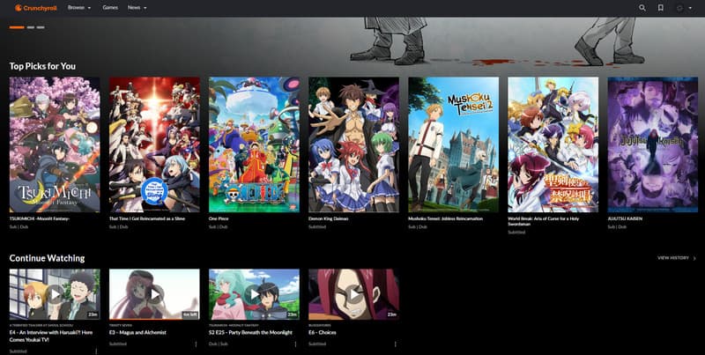Open TSUKIMICHI -Moonlit Fantasy- poster
705x355 pixels.
[x=55, y=144]
